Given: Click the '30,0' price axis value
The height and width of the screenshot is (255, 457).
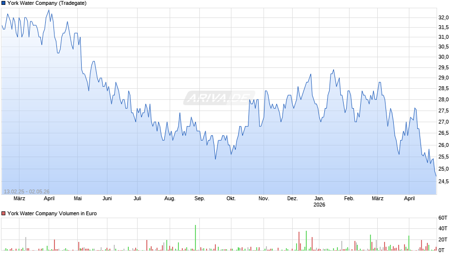Looking at the screenshot, I should (443, 57).
